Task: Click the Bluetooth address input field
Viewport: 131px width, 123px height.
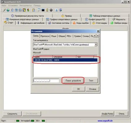Action: (x=46, y=81)
